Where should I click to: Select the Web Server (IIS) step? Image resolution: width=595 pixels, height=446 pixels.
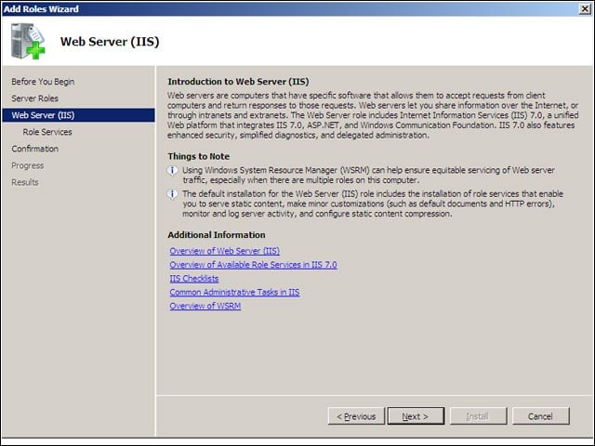[78, 115]
